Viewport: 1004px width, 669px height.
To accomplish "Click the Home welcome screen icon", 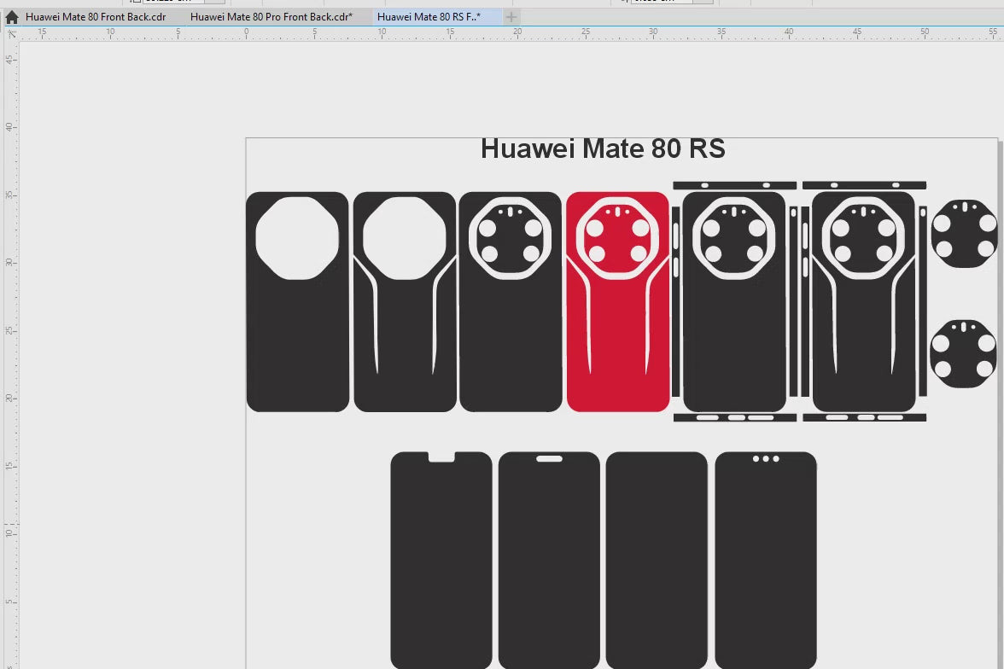I will 12,17.
